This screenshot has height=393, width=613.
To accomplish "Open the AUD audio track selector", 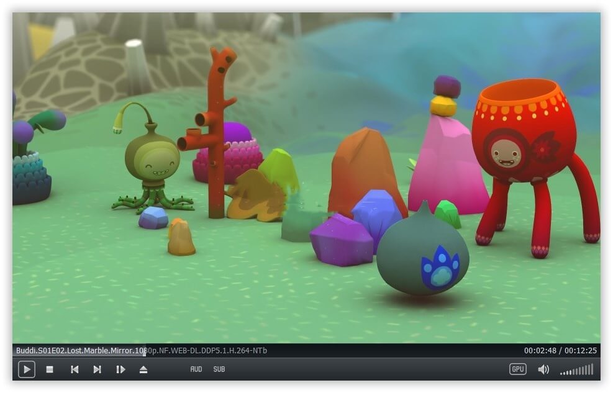I will tap(196, 369).
